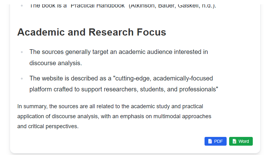Click the Academic and Research Focus heading
264x155 pixels.
(x=92, y=32)
